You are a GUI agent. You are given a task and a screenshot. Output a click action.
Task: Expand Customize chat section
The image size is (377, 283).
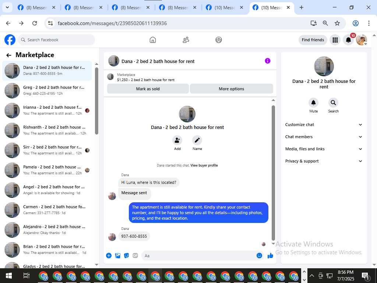[x=324, y=125]
